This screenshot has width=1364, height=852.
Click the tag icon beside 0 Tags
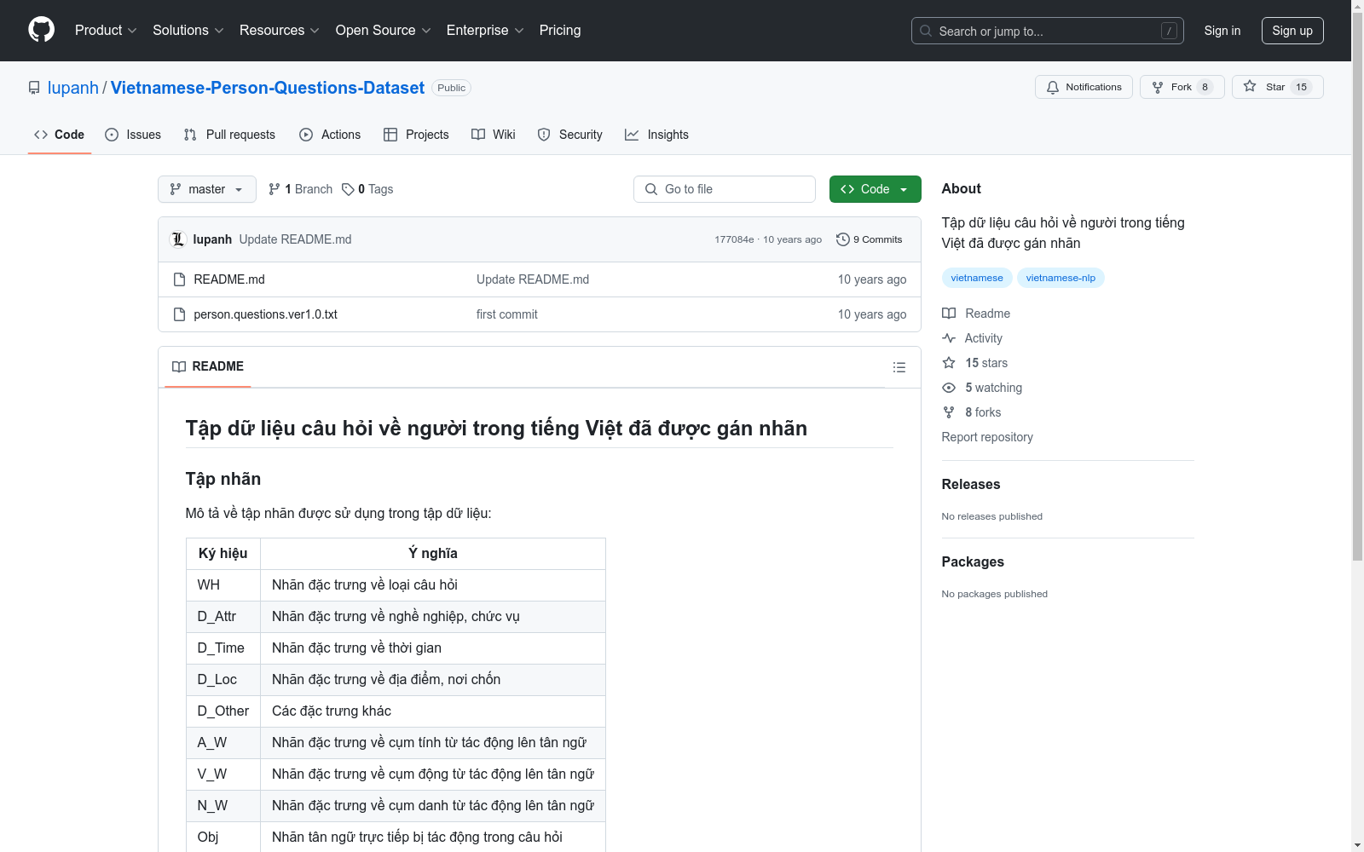tap(348, 189)
